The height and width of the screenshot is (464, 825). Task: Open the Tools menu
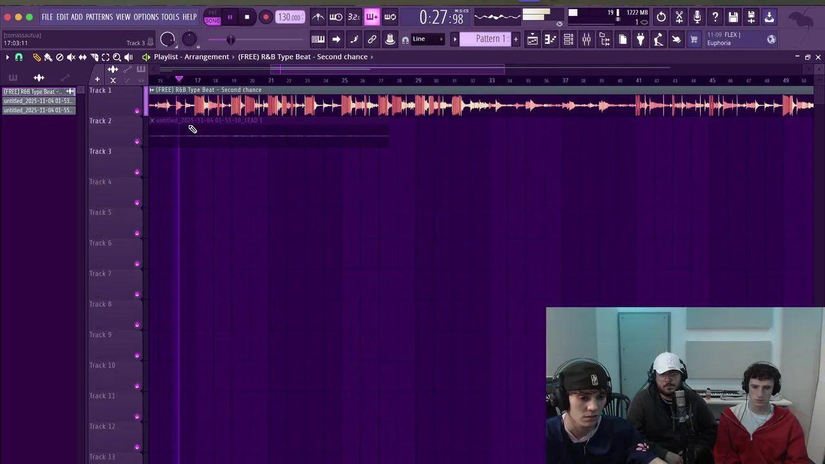(170, 17)
